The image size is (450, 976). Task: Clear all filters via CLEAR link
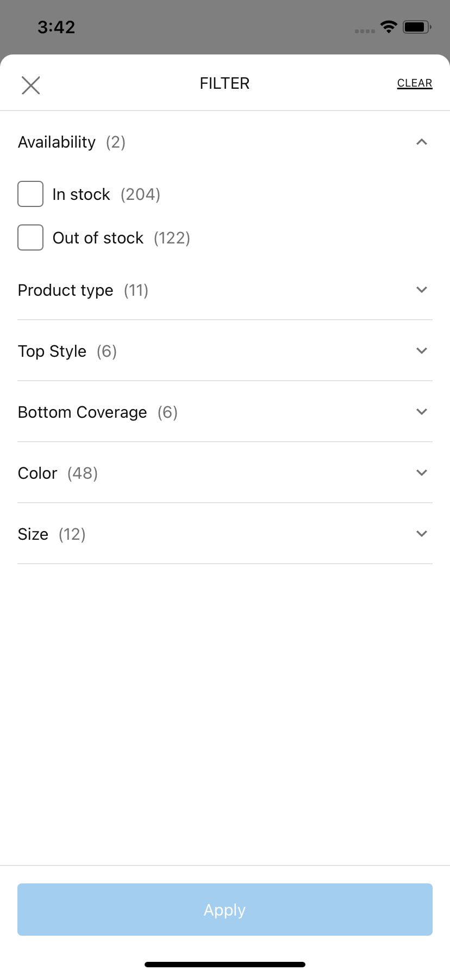[x=415, y=83]
